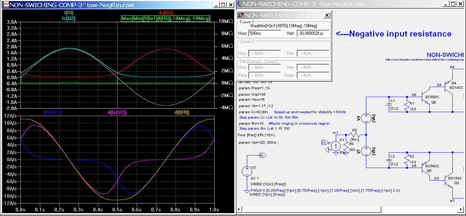Click the 'in' output flag near V3
The image size is (466, 216).
(x=262, y=155)
